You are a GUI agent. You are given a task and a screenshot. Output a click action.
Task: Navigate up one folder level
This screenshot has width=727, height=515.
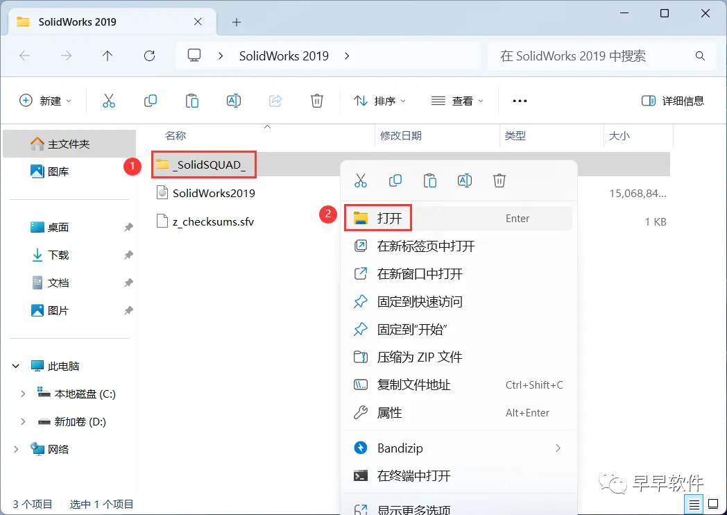pos(108,56)
